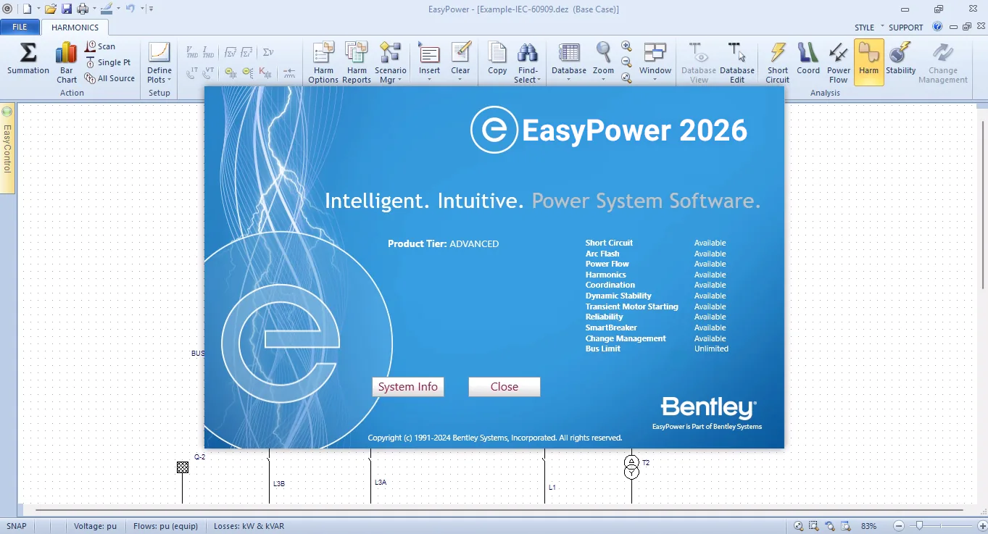Open the SUPPORT menu
The width and height of the screenshot is (988, 534).
906,28
